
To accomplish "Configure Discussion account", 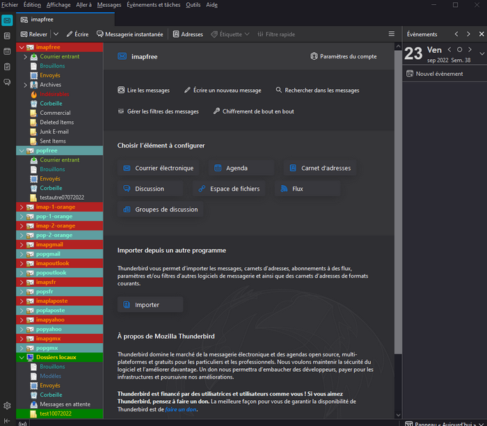I will click(150, 189).
